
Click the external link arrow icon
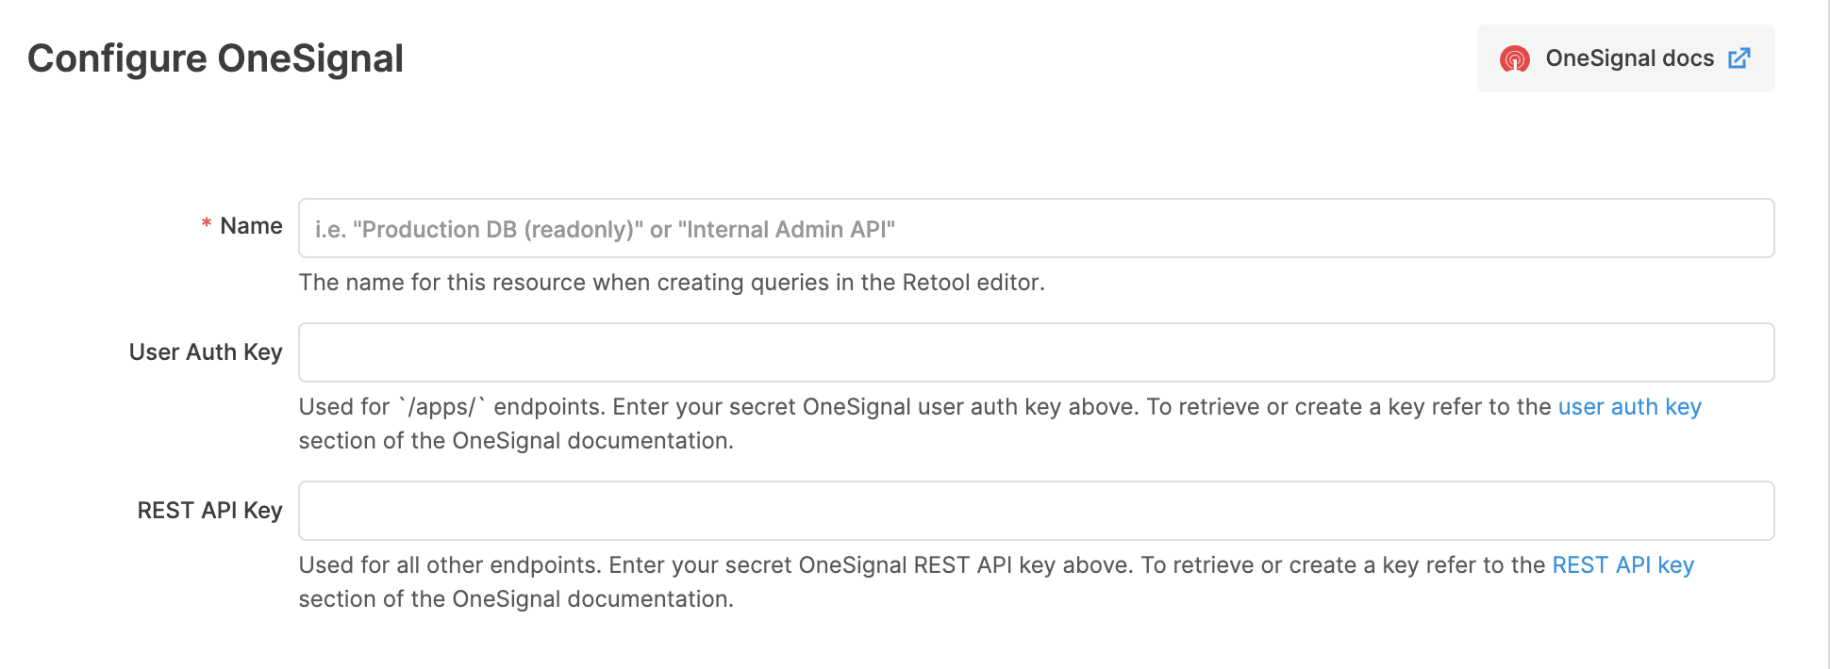pyautogui.click(x=1739, y=58)
